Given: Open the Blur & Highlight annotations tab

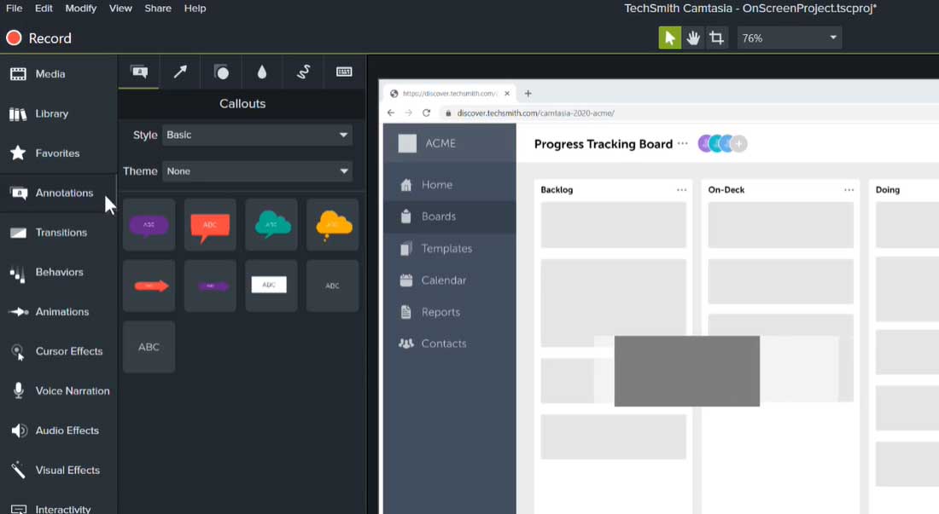Looking at the screenshot, I should (262, 72).
